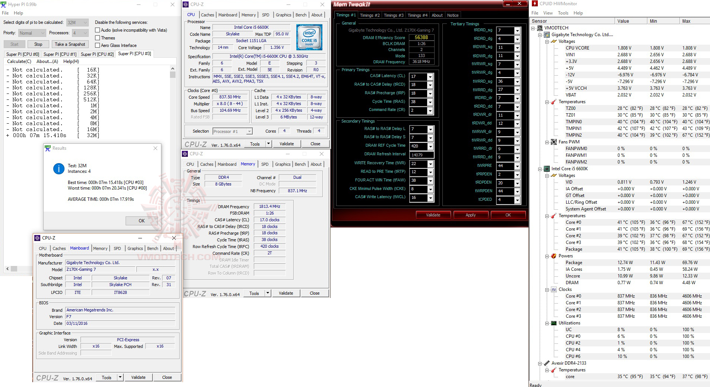Click the Fans PWM fan icon
The width and height of the screenshot is (710, 387).
coord(554,142)
